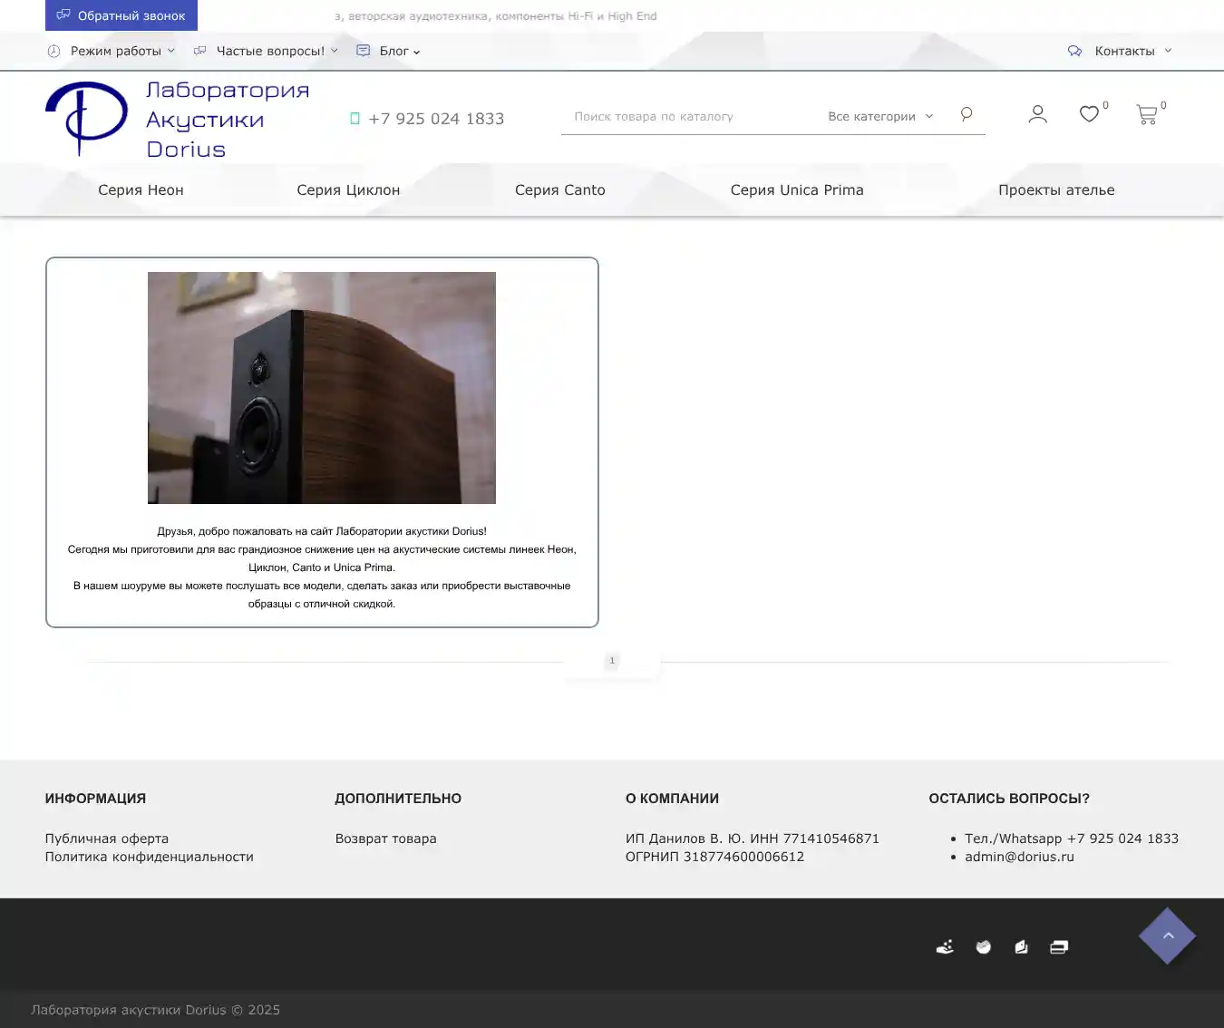The image size is (1224, 1028).
Task: Expand the Контакты dropdown
Action: 1123,52
